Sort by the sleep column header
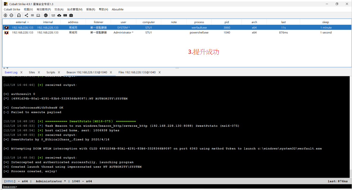 click(x=326, y=22)
